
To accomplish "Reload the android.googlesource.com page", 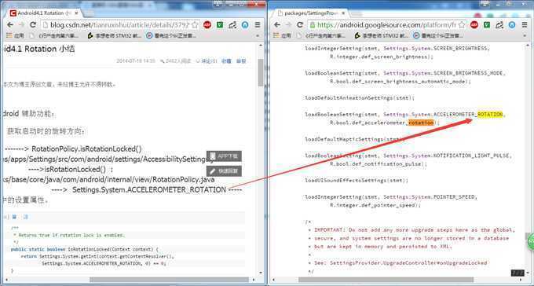I will (x=300, y=24).
